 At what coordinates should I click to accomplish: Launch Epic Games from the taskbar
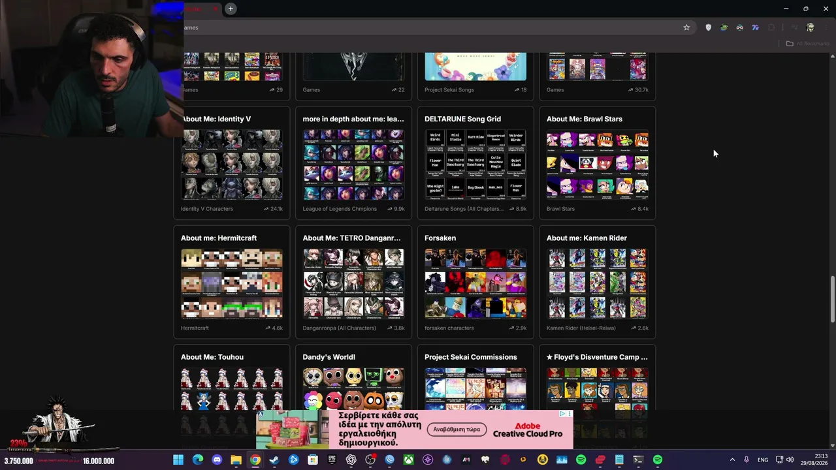(x=332, y=460)
